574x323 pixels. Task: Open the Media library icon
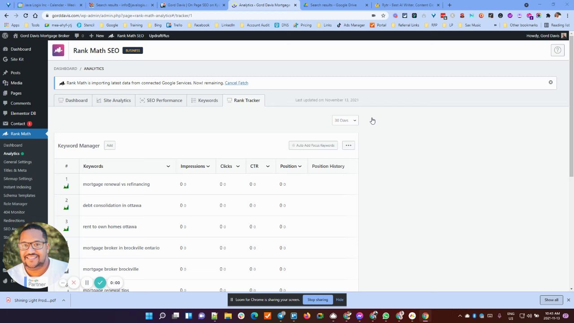coord(5,83)
